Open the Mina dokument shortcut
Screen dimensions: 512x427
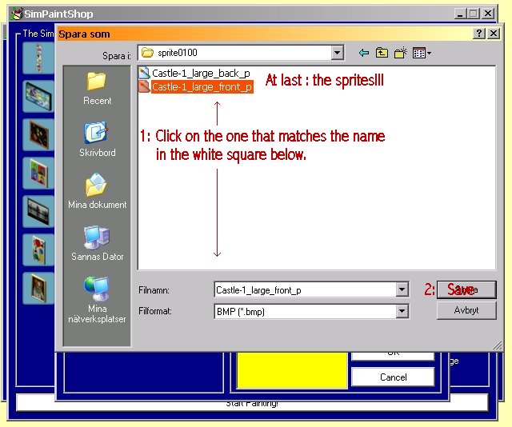pos(97,191)
